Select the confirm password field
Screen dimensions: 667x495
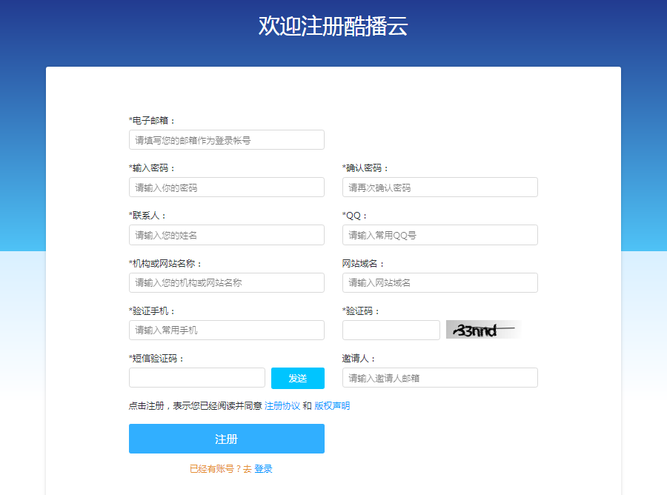point(439,187)
